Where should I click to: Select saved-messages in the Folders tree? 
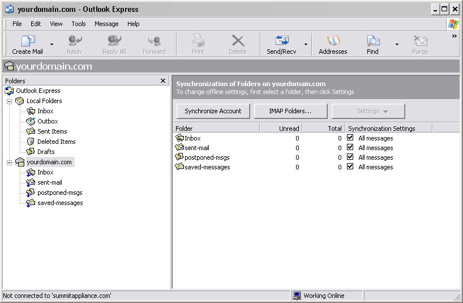coord(60,203)
